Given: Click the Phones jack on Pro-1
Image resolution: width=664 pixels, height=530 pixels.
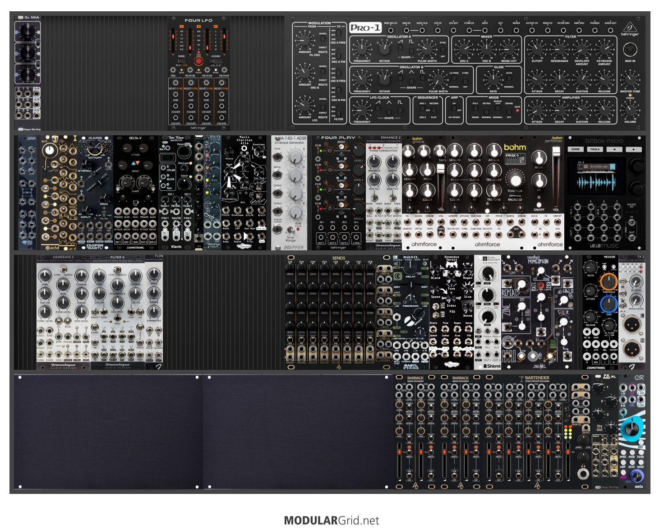Looking at the screenshot, I should (595, 30).
